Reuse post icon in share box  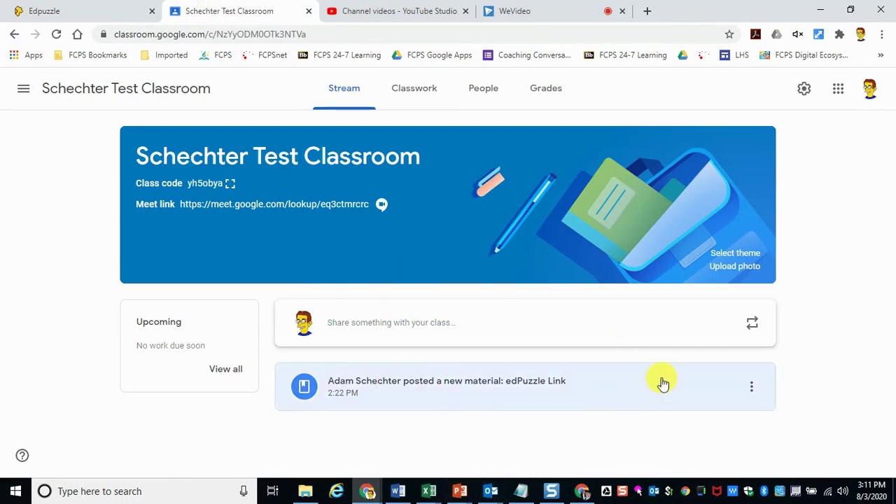pos(752,323)
